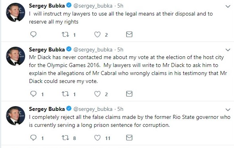Viewport: 234px width, 148px height.
Task: Click @sergey_bubka handle on the Mr Diack tweet
Action: pos(93,49)
